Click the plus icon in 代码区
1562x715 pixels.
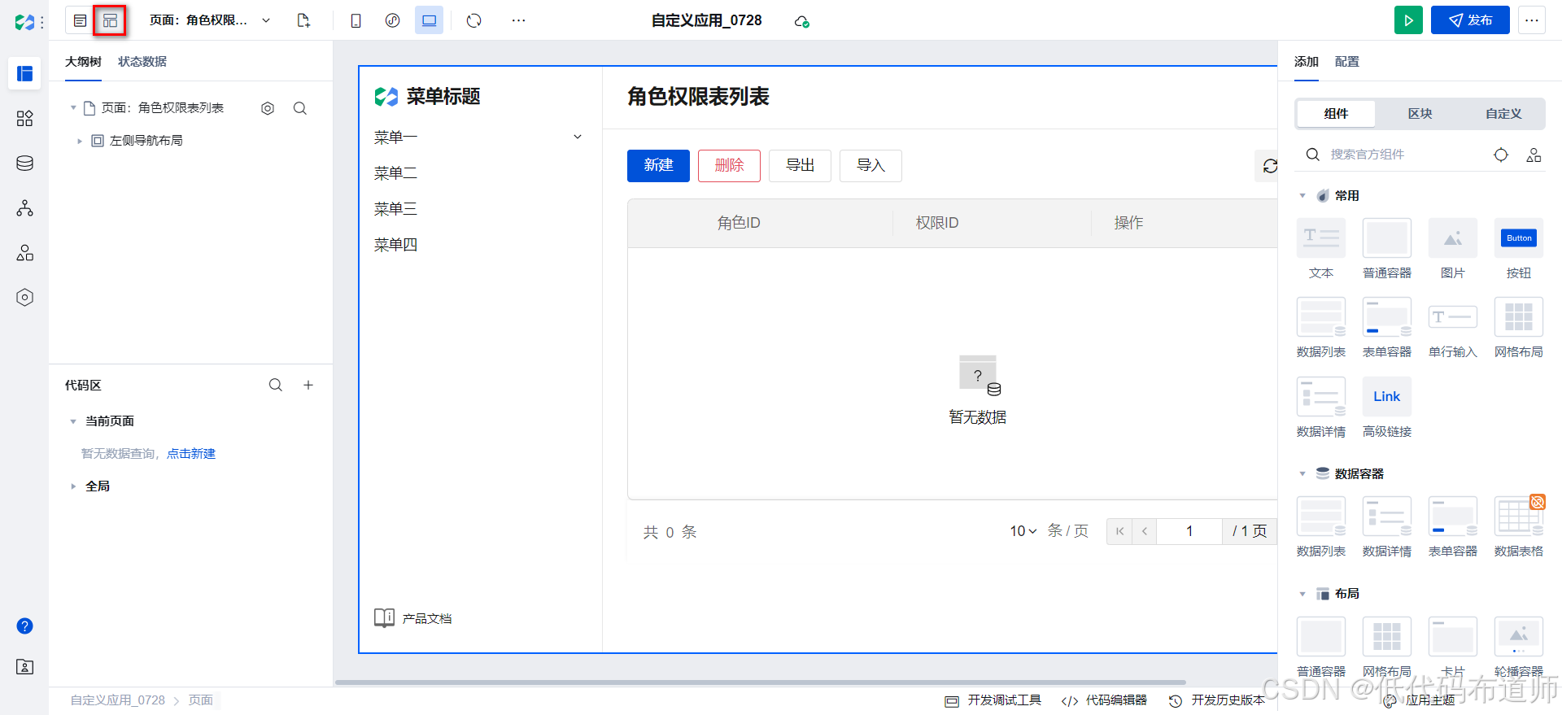[308, 385]
